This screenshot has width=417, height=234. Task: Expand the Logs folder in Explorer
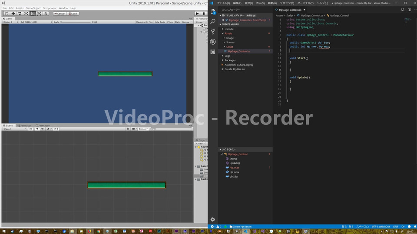coord(227,56)
